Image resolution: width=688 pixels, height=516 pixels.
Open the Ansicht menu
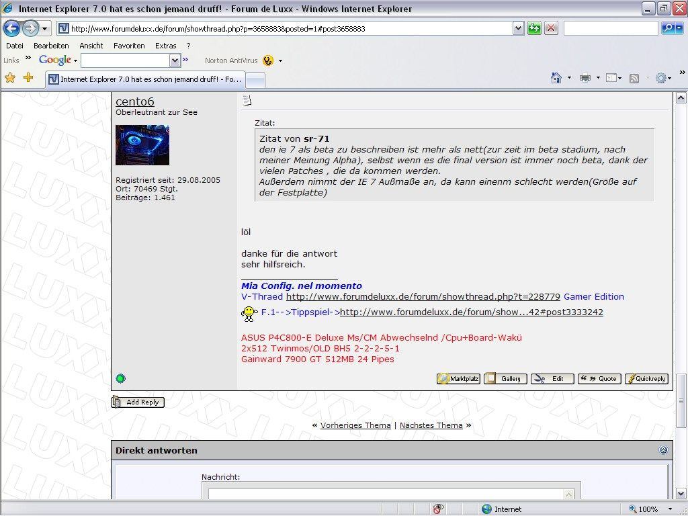[91, 46]
